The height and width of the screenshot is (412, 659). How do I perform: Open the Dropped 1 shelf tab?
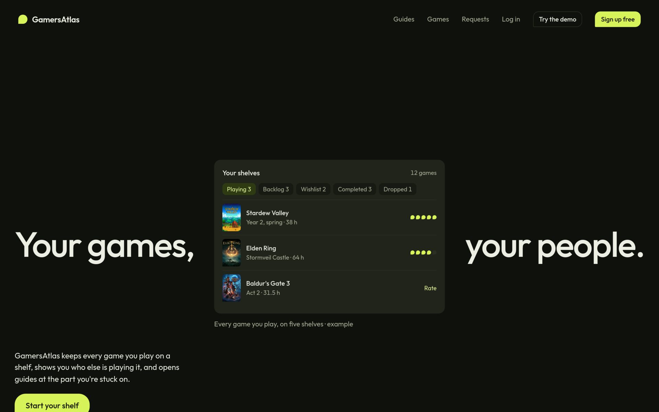point(397,189)
